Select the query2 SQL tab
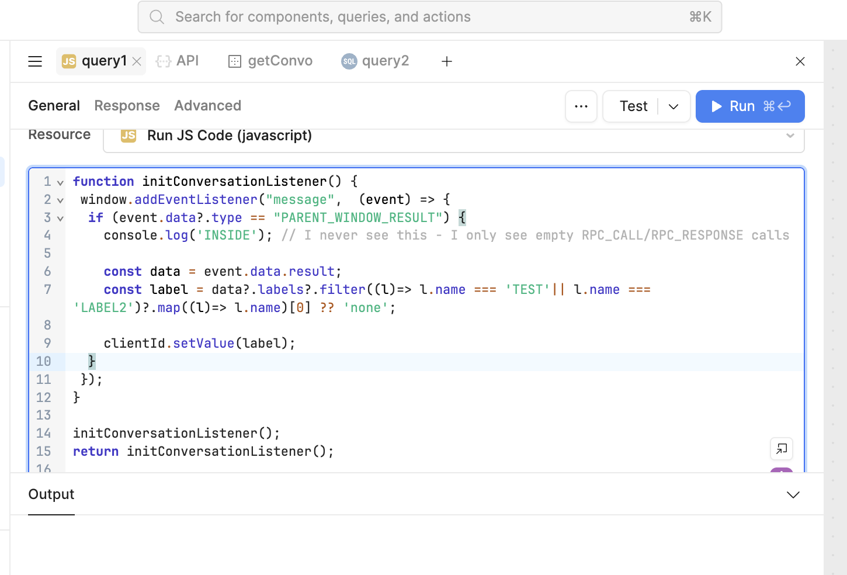Image resolution: width=847 pixels, height=575 pixels. click(375, 61)
